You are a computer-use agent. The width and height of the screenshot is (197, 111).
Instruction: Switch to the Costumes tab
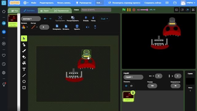(29, 10)
